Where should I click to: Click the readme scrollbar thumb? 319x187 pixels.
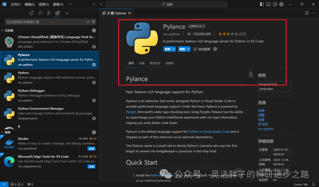(x=251, y=75)
